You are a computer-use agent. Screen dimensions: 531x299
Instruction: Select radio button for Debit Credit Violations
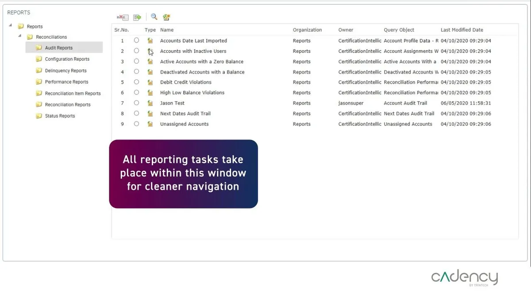pyautogui.click(x=136, y=82)
